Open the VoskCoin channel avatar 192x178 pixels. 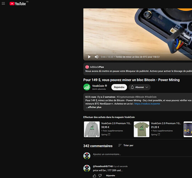coord(87,87)
